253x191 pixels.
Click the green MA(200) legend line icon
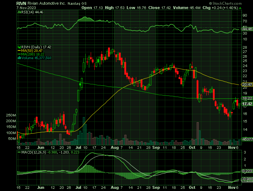[20, 54]
